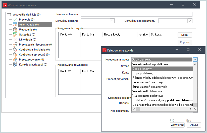207x133 pixels.
Task: Click the Częściowa sprzedaż icon
Action: pos(15,54)
